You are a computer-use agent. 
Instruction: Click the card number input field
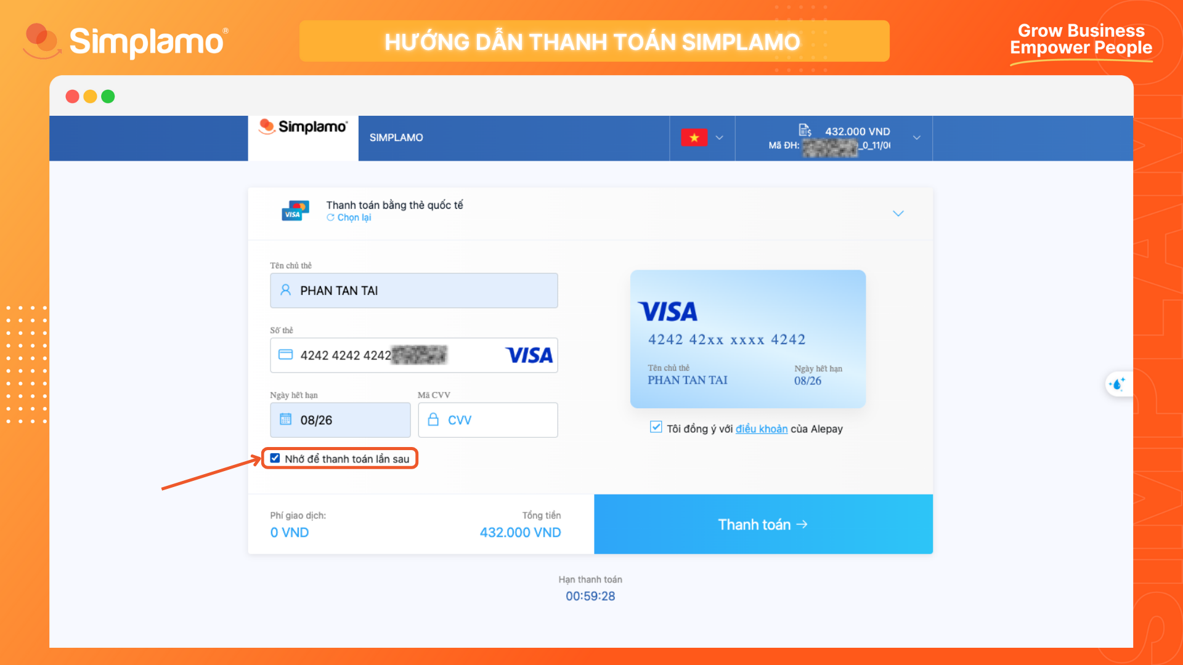pos(414,355)
